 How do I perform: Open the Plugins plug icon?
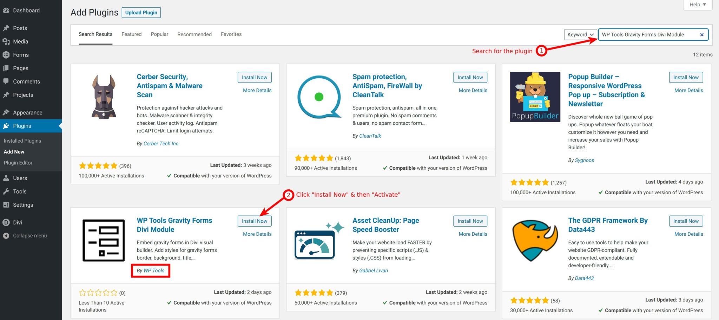pos(6,126)
